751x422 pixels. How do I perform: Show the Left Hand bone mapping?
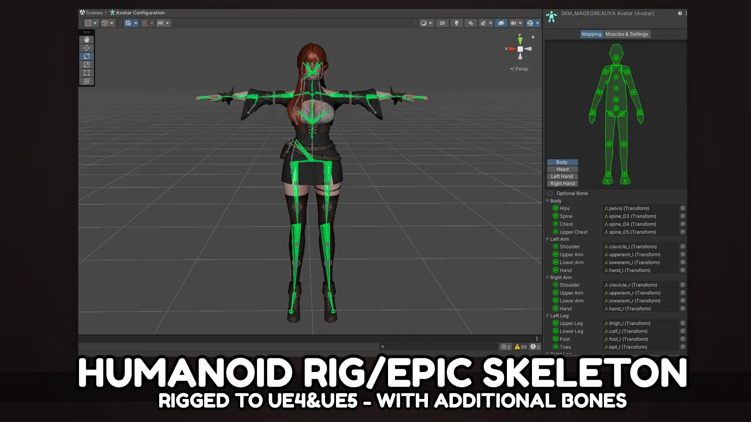562,176
